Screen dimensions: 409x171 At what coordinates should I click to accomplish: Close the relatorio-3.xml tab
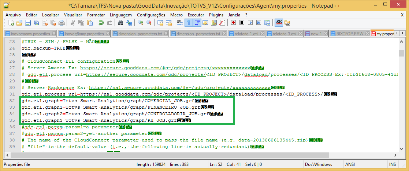point(301,34)
